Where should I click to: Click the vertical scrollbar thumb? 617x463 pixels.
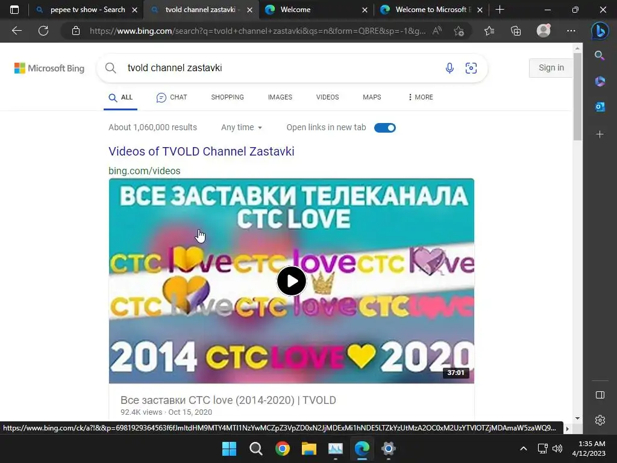(577, 97)
